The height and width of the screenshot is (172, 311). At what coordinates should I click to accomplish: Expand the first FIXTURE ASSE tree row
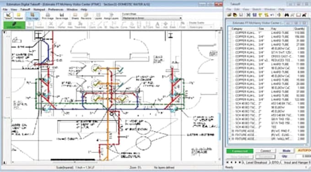pos(233,131)
